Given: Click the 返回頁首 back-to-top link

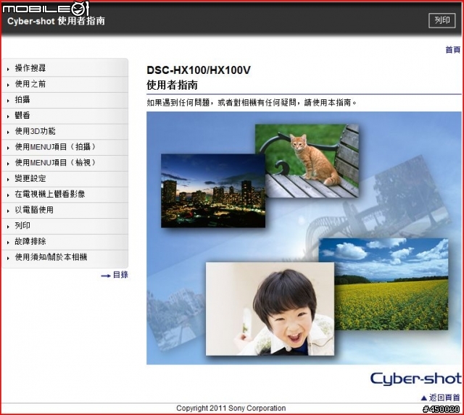Looking at the screenshot, I should (444, 398).
